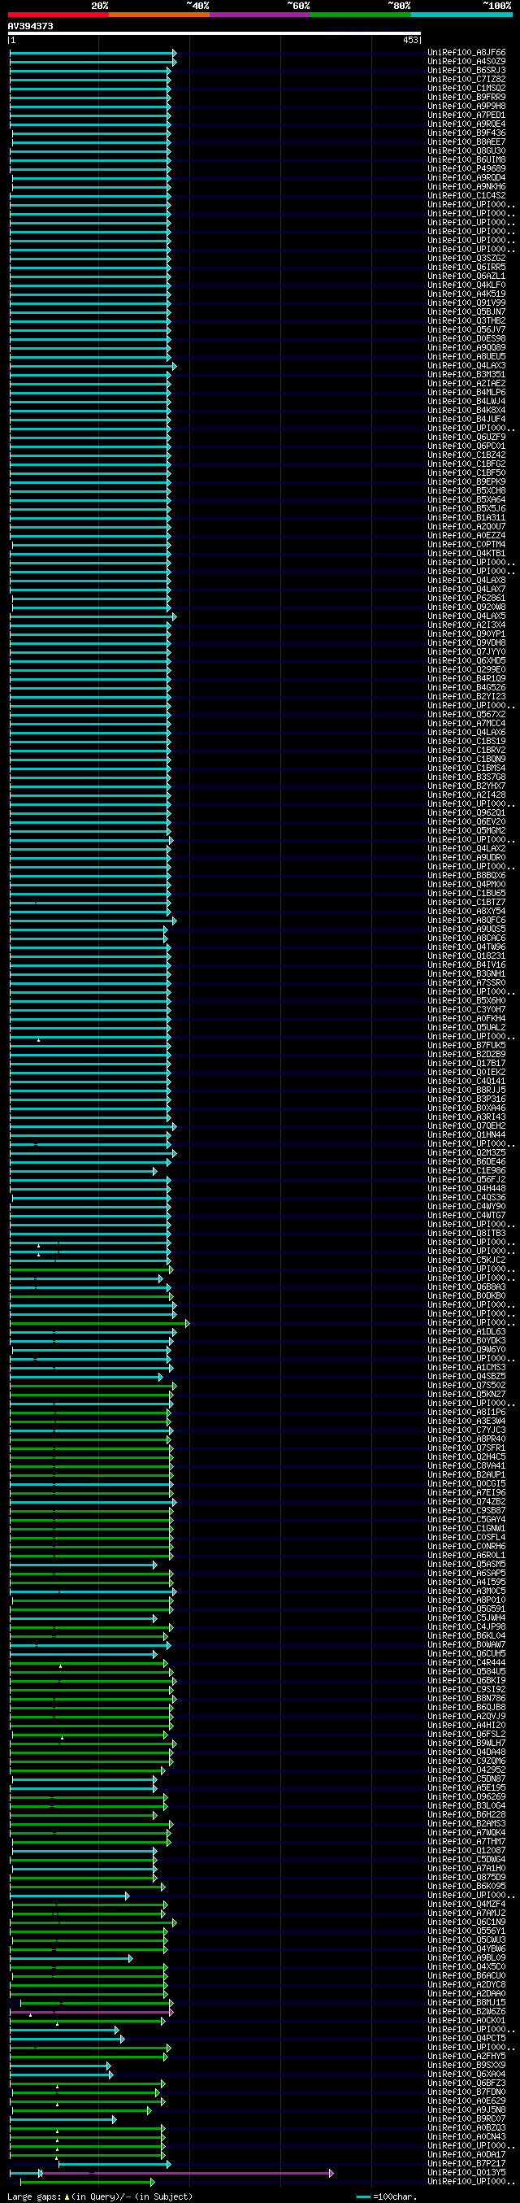This screenshot has width=520, height=2203.
Task: Select hit label UniRef100_Q4KLF0
Action: [466, 285]
